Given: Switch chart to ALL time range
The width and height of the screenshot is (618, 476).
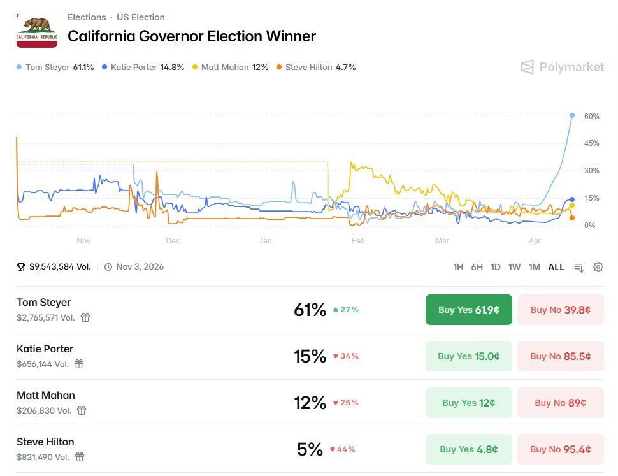Looking at the screenshot, I should tap(556, 267).
